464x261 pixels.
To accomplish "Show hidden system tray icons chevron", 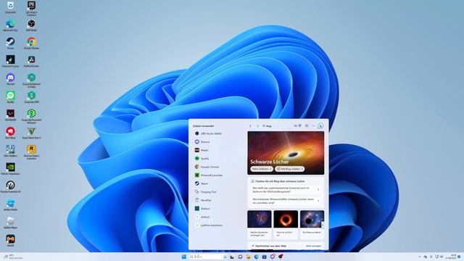I will click(x=419, y=257).
